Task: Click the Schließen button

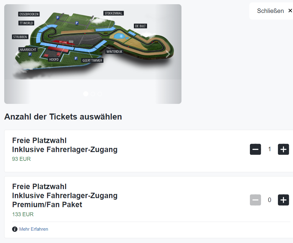Action: [x=270, y=11]
